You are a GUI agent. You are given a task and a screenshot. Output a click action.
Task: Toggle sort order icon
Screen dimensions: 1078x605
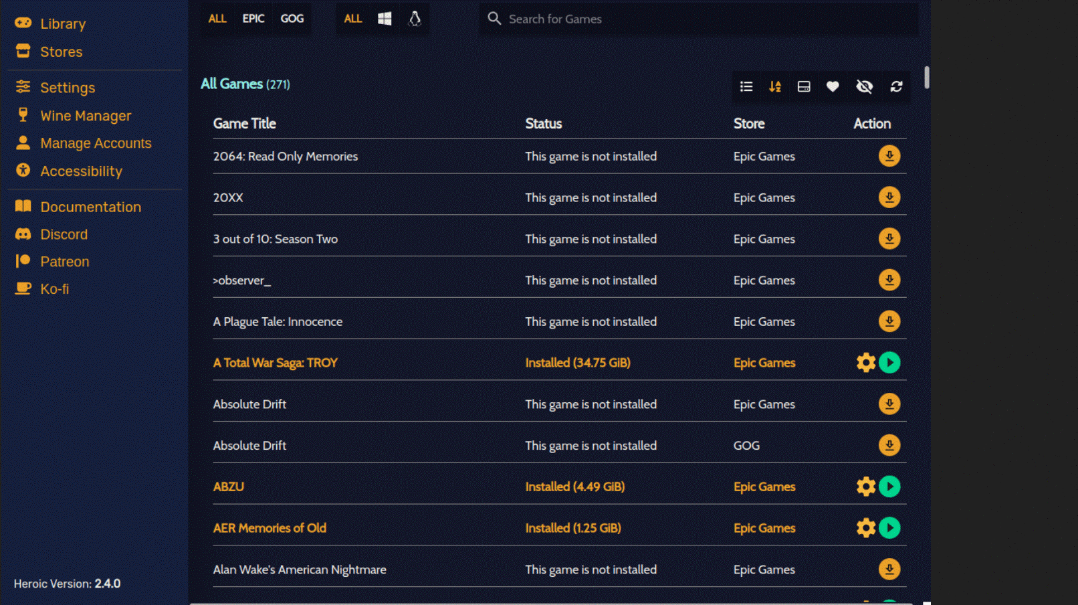[x=775, y=86]
